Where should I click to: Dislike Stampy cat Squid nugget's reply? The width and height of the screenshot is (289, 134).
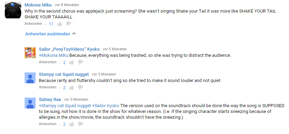click(80, 87)
